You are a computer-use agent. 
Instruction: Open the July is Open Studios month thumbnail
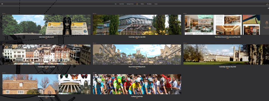[47, 25]
